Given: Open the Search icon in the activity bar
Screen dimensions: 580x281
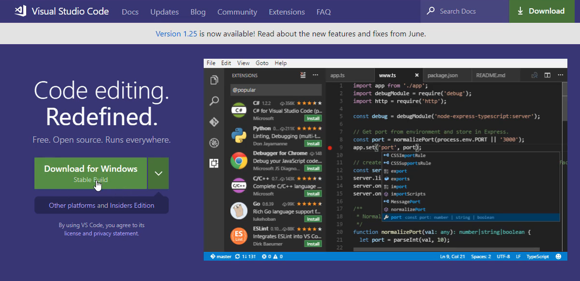Looking at the screenshot, I should coord(214,100).
